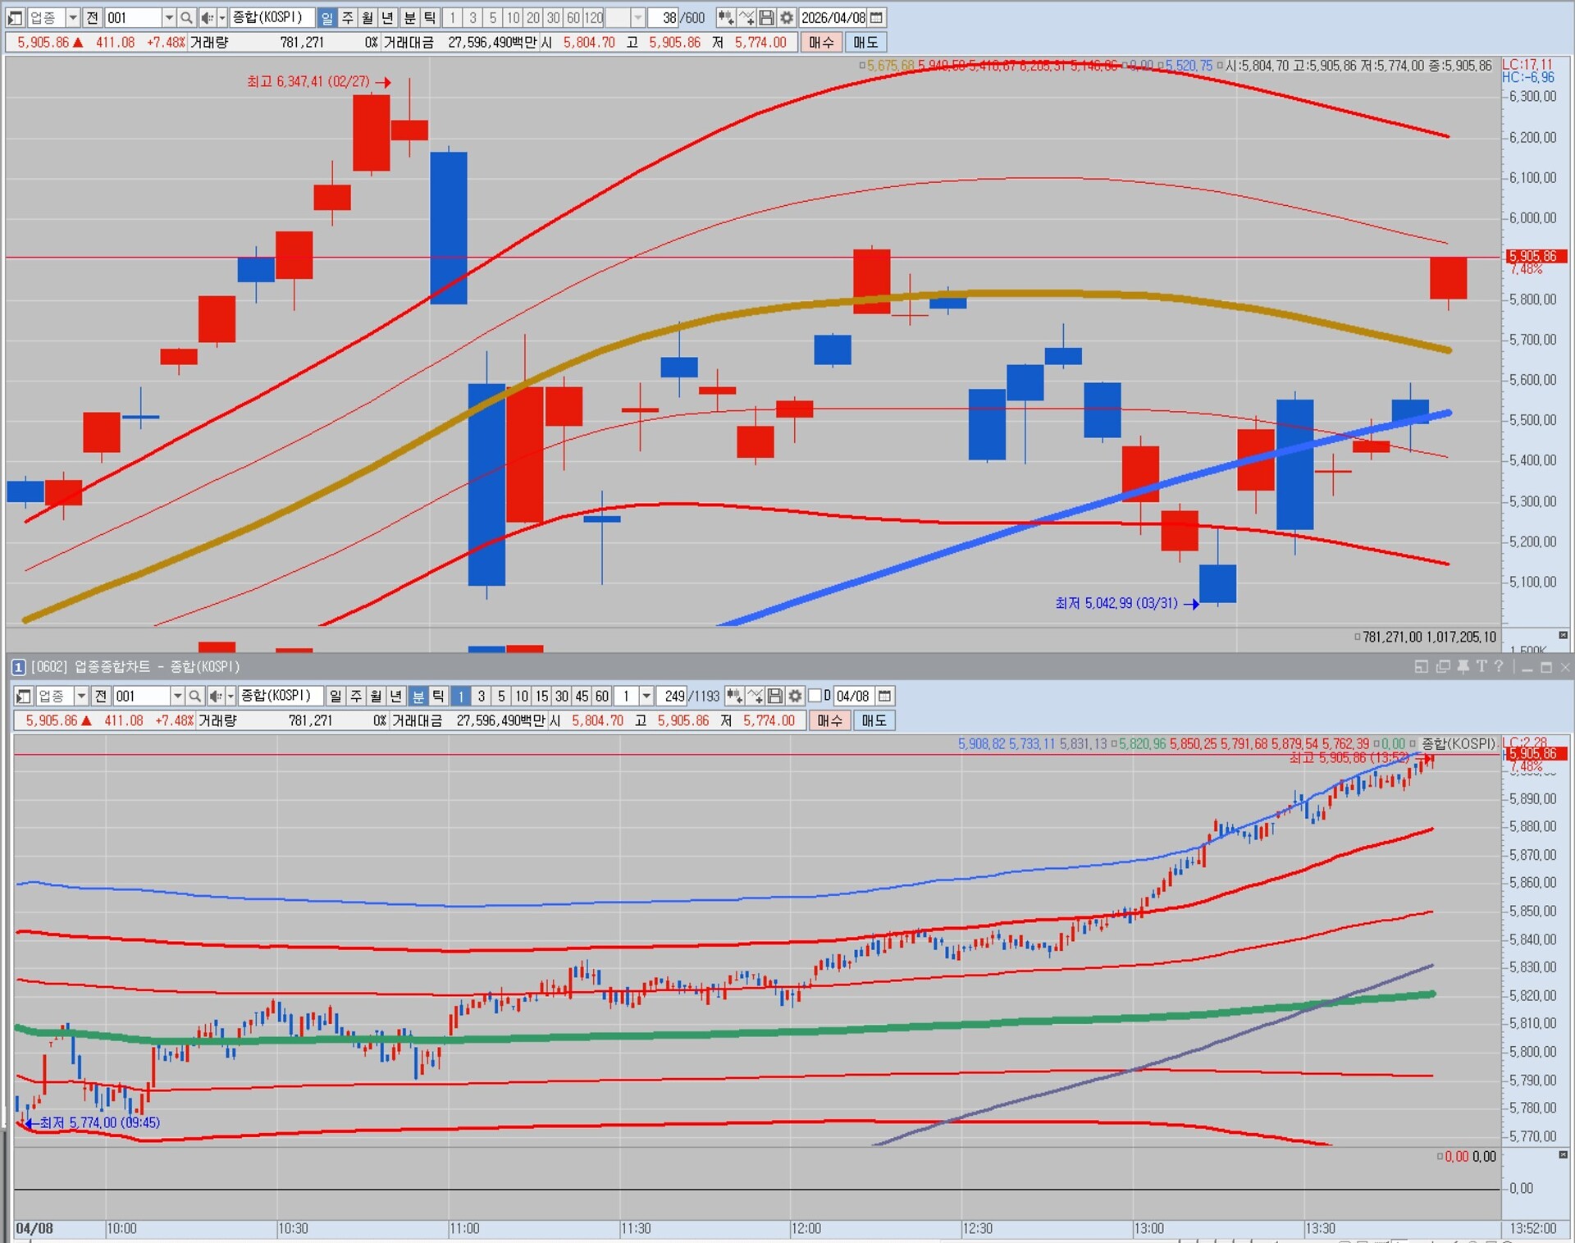Click pin icon in lower window title bar

pos(1463,666)
